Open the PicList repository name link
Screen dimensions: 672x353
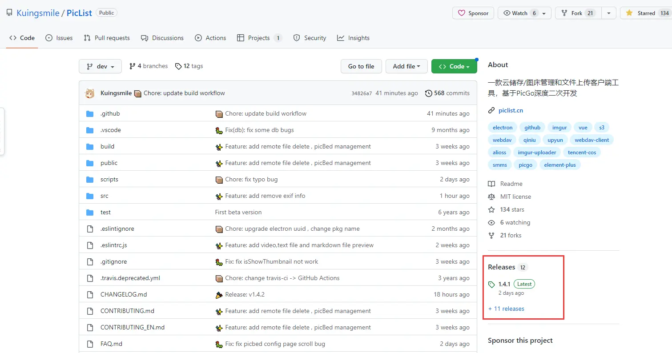(79, 13)
